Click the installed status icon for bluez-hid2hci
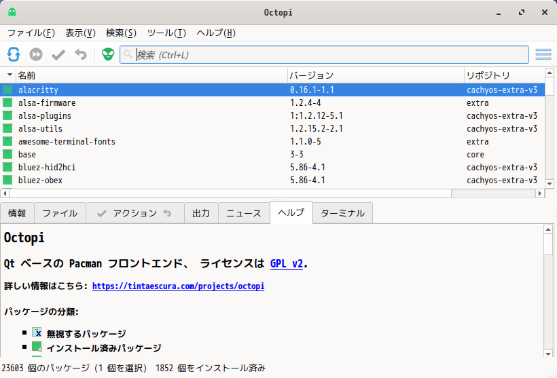The width and height of the screenshot is (557, 378). coord(7,167)
